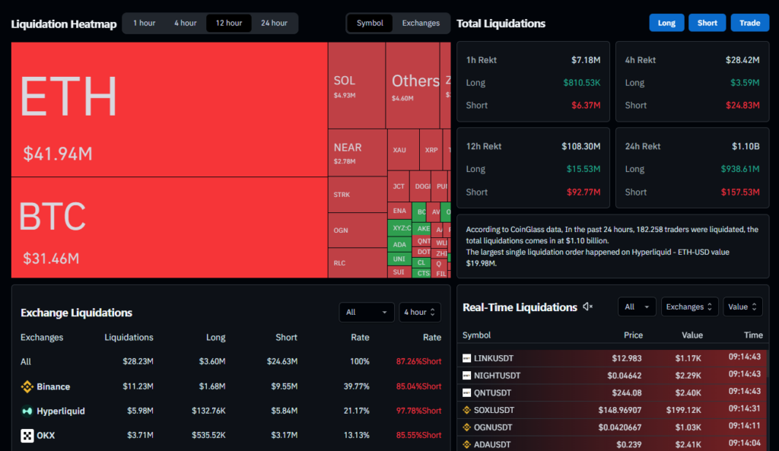The image size is (779, 451).
Task: Open the 4 hour timeframe selector
Action: (x=419, y=312)
